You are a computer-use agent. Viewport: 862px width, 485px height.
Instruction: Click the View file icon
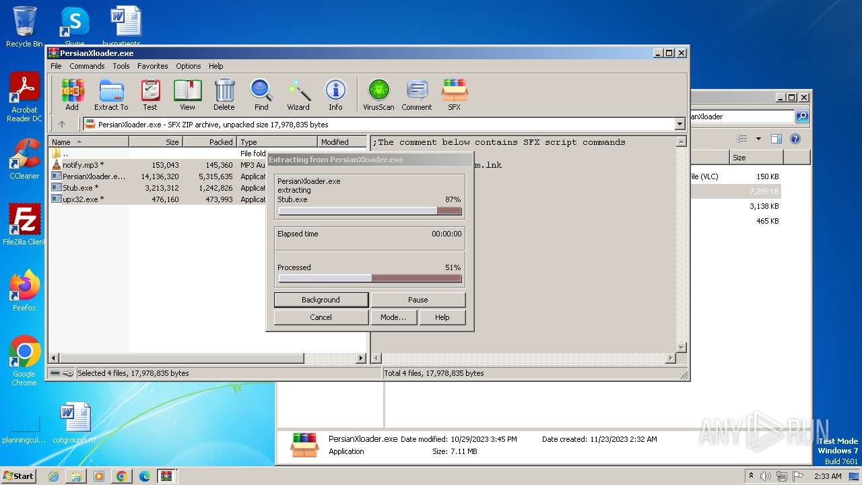pos(187,95)
